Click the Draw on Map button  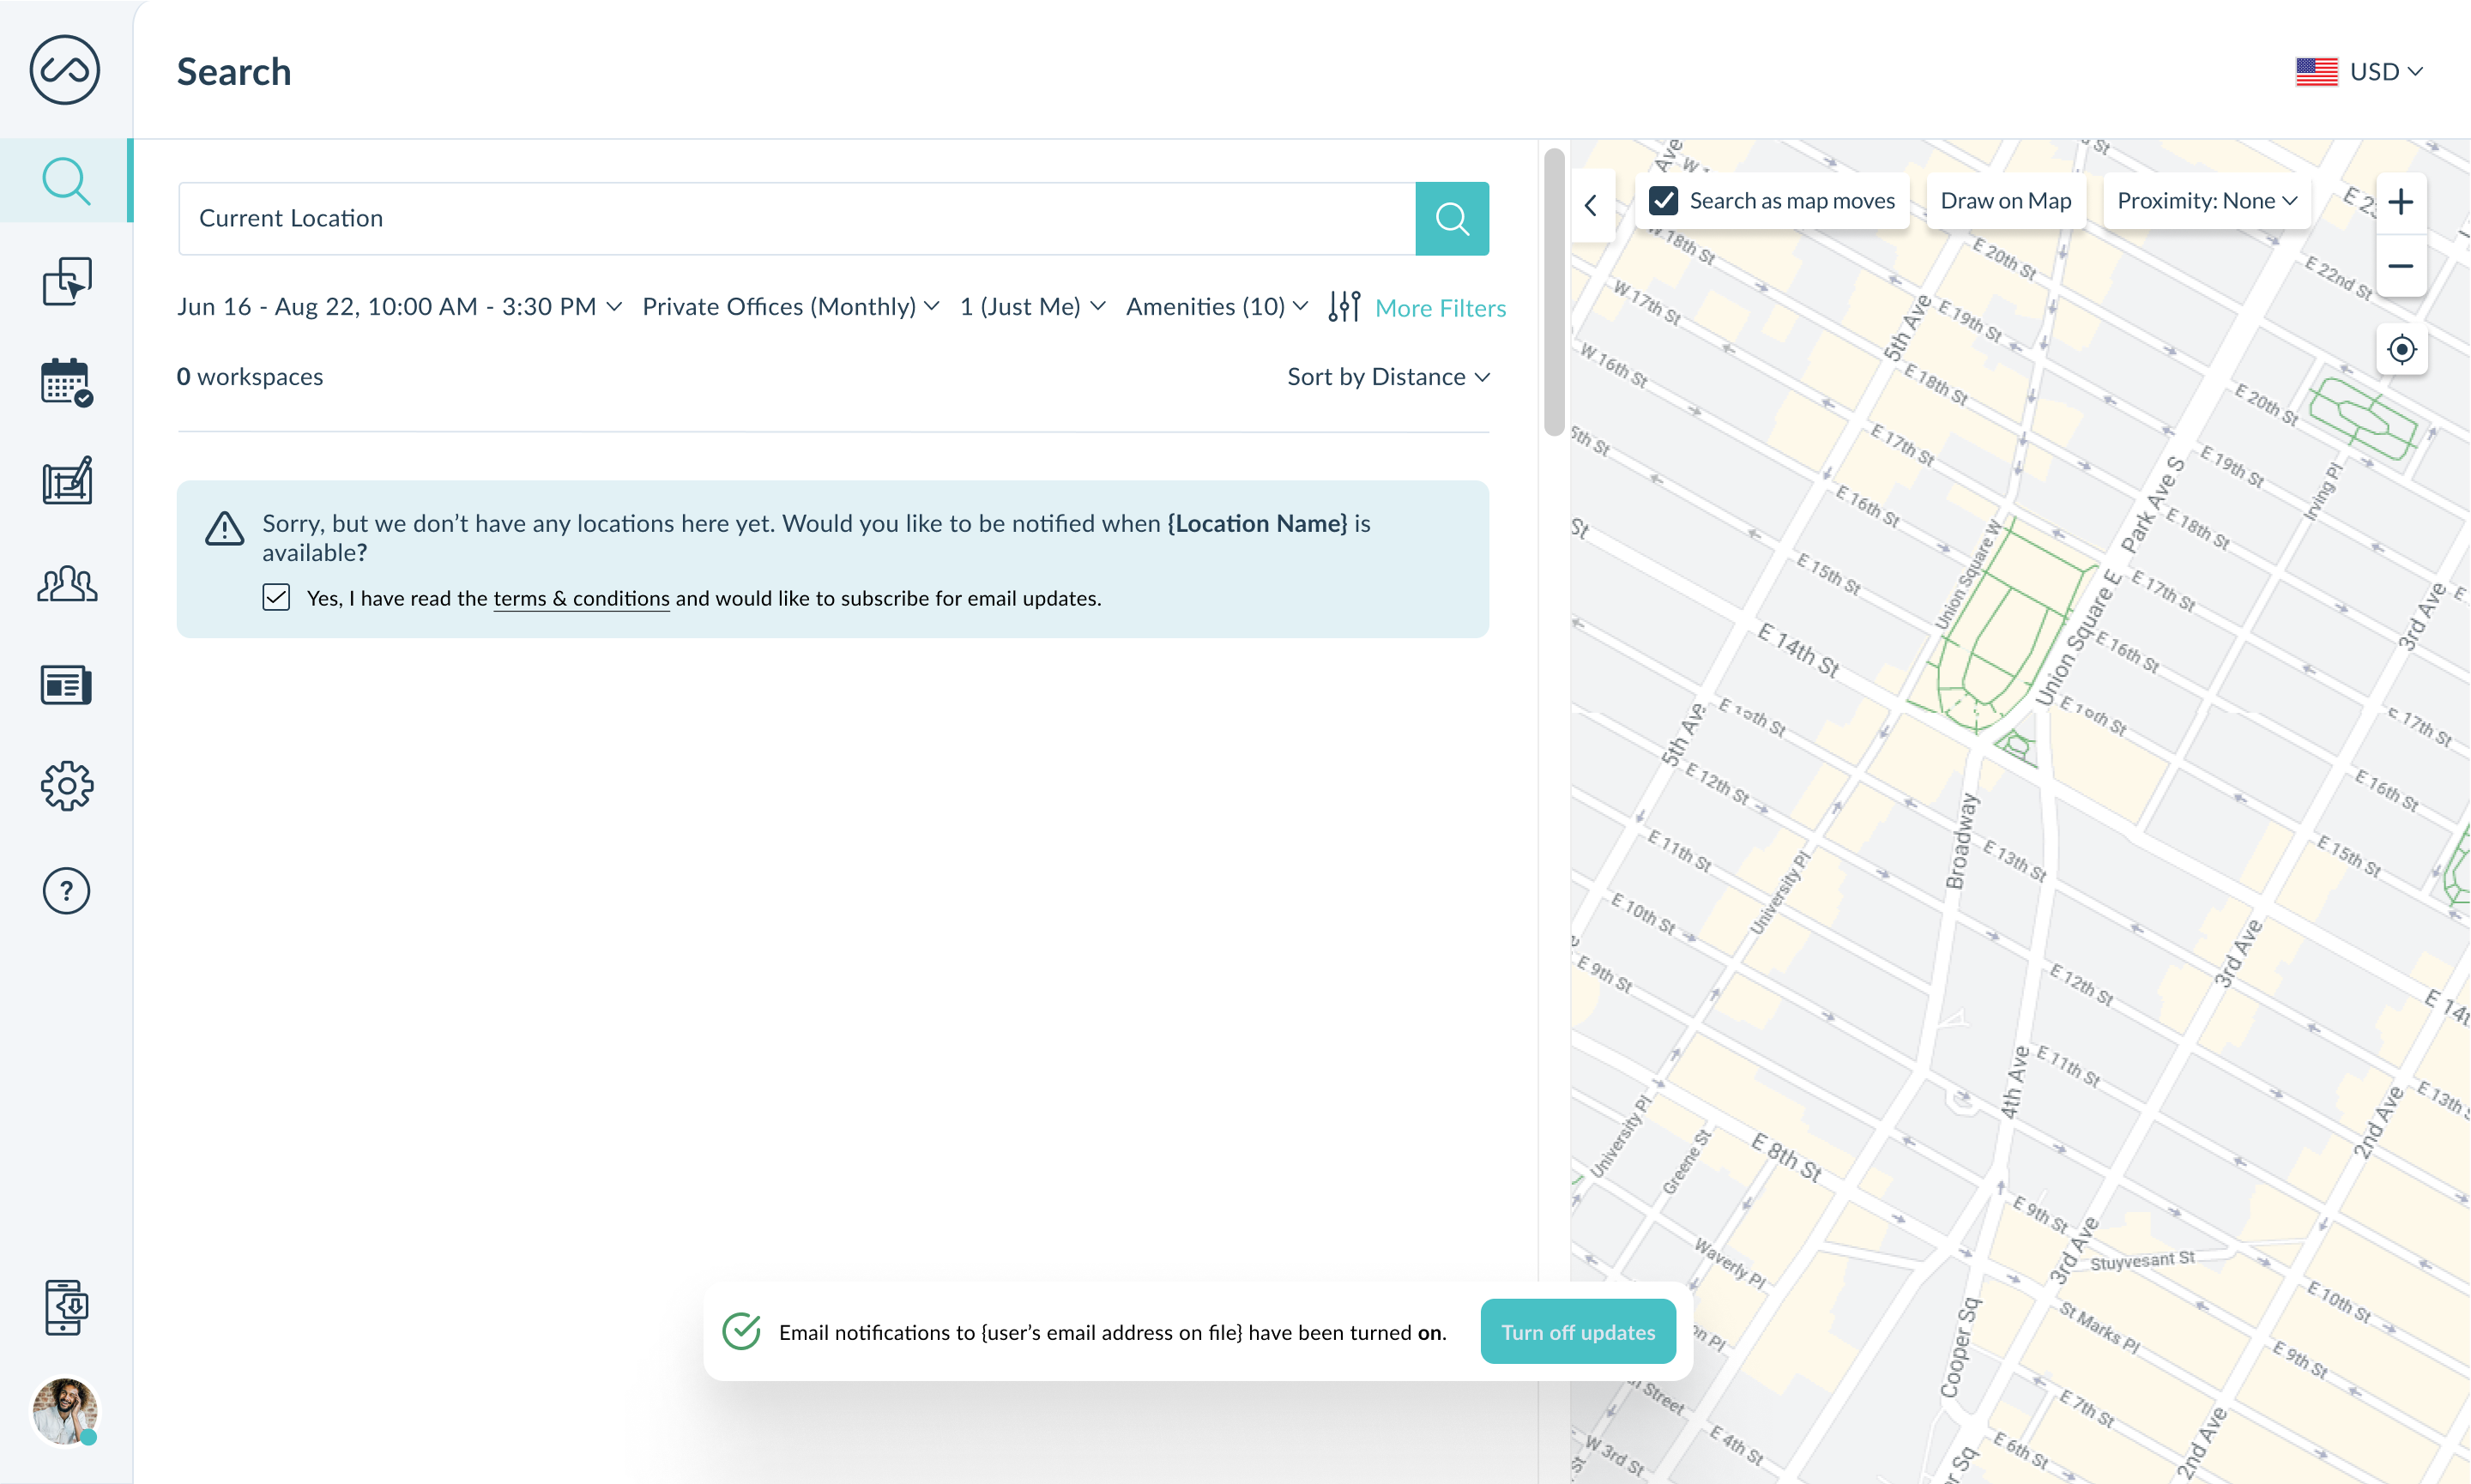tap(2005, 201)
